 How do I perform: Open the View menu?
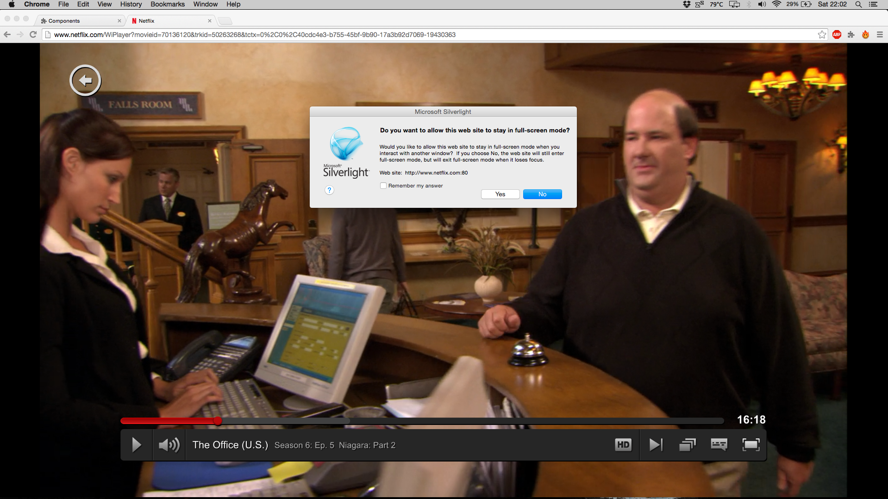pyautogui.click(x=104, y=4)
